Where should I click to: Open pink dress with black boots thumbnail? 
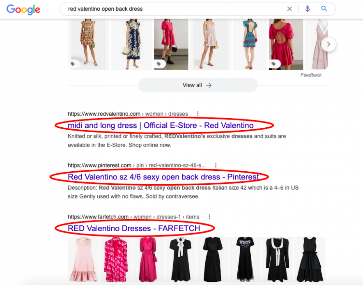[x=171, y=44]
